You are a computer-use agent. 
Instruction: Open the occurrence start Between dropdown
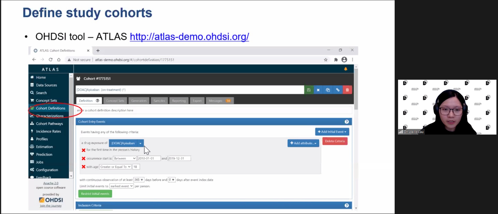click(124, 158)
